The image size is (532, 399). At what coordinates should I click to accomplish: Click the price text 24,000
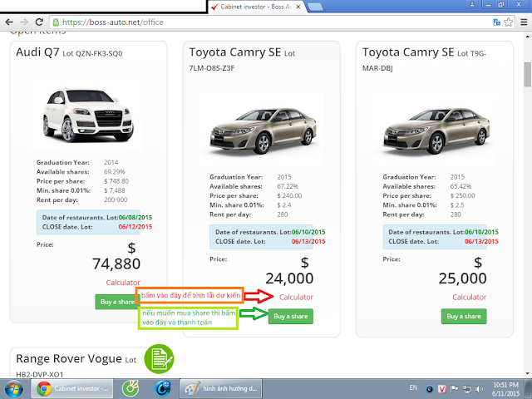(289, 278)
